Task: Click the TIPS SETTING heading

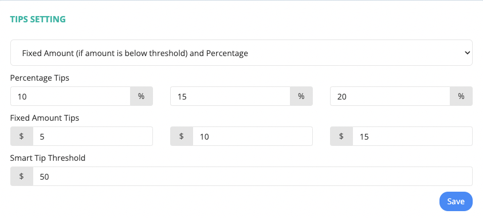Action: 38,19
